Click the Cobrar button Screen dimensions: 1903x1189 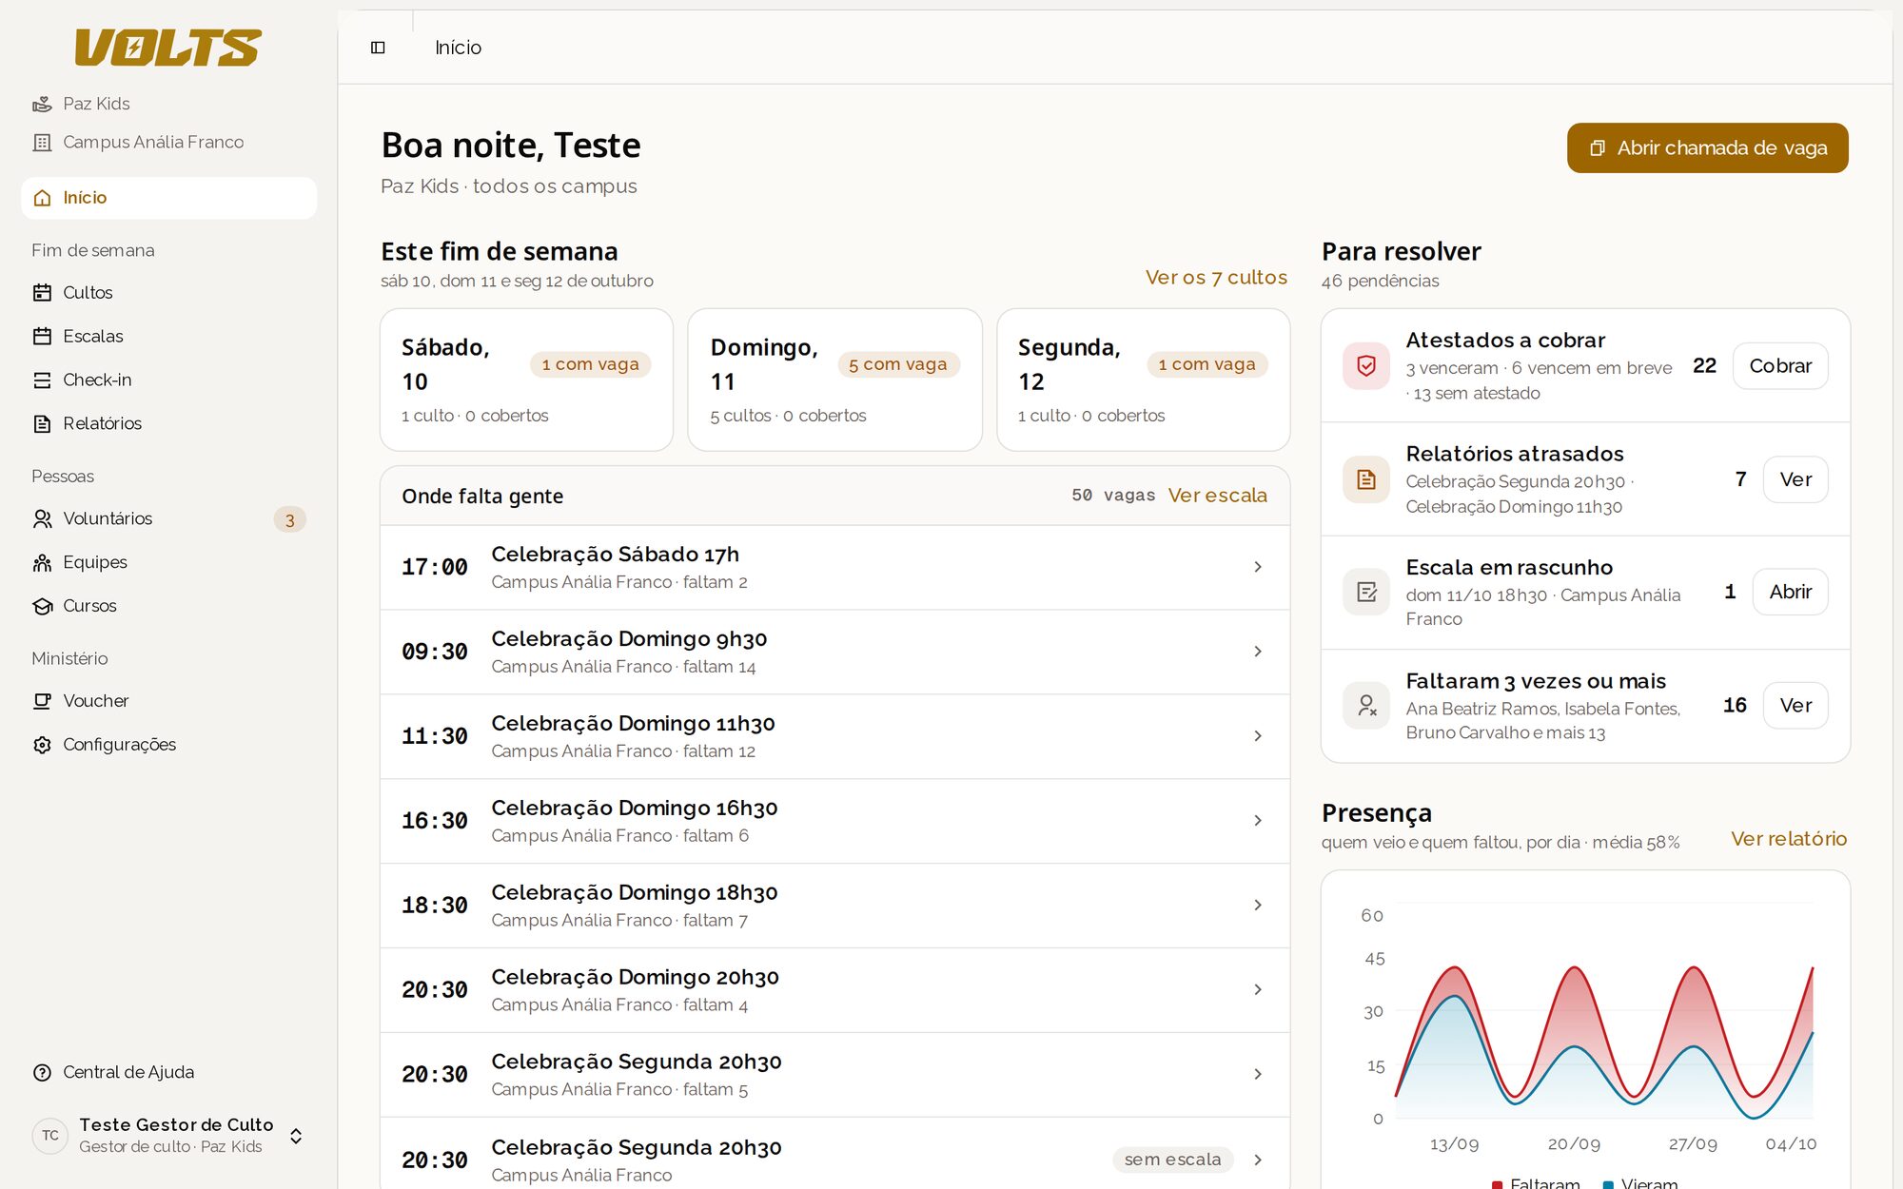pos(1779,366)
